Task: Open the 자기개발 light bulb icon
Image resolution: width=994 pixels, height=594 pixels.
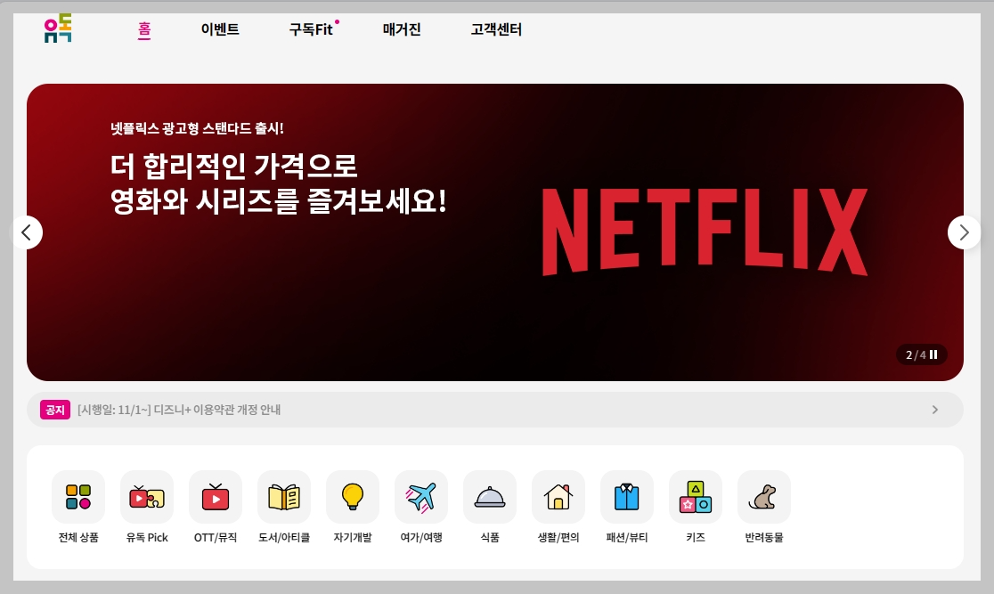Action: [x=353, y=497]
